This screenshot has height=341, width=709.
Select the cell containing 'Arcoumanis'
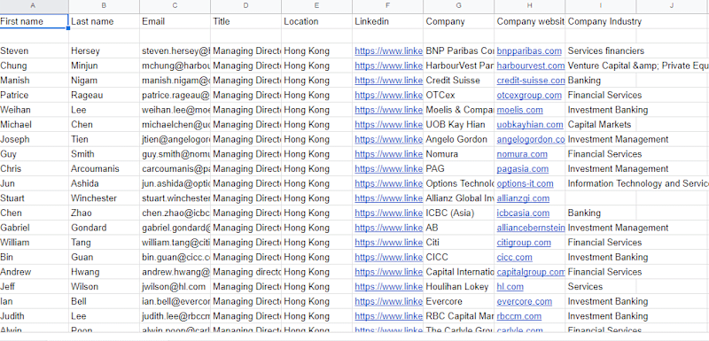coord(105,169)
